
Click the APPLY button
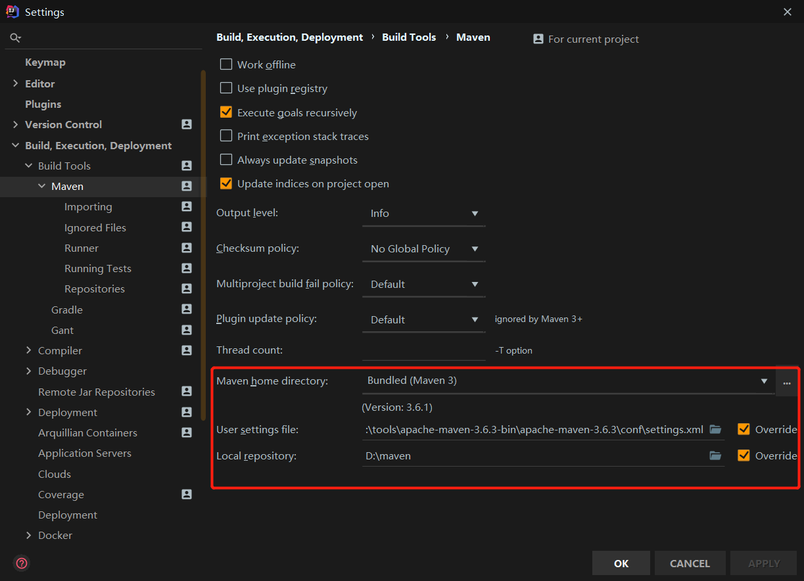(x=764, y=563)
